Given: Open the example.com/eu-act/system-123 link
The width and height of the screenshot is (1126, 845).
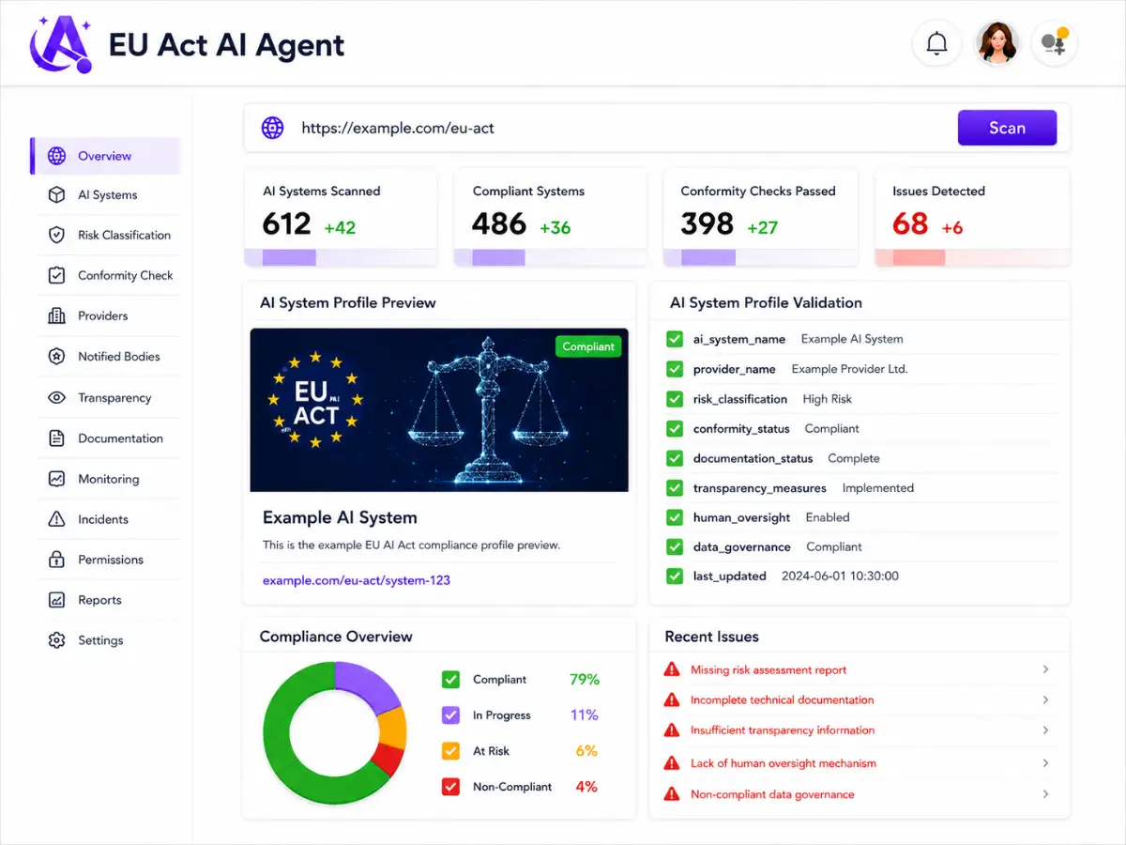Looking at the screenshot, I should (357, 580).
